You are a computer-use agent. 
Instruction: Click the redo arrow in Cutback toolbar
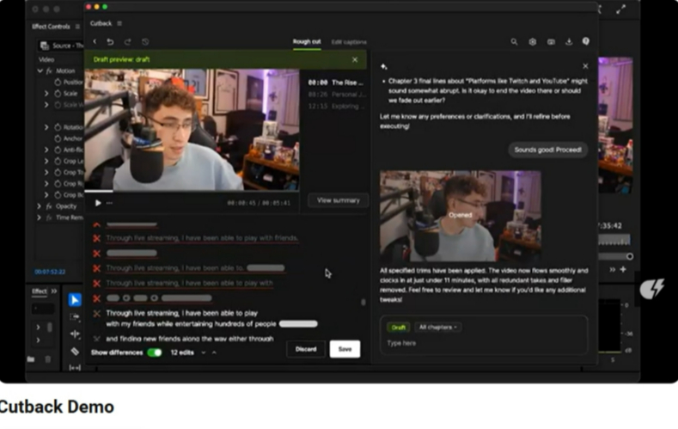pos(127,41)
